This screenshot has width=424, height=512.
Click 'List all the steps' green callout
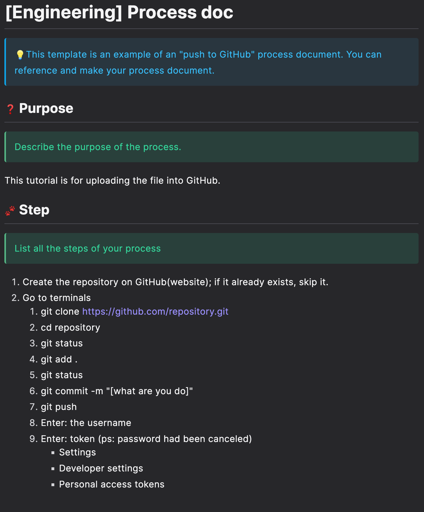[88, 249]
